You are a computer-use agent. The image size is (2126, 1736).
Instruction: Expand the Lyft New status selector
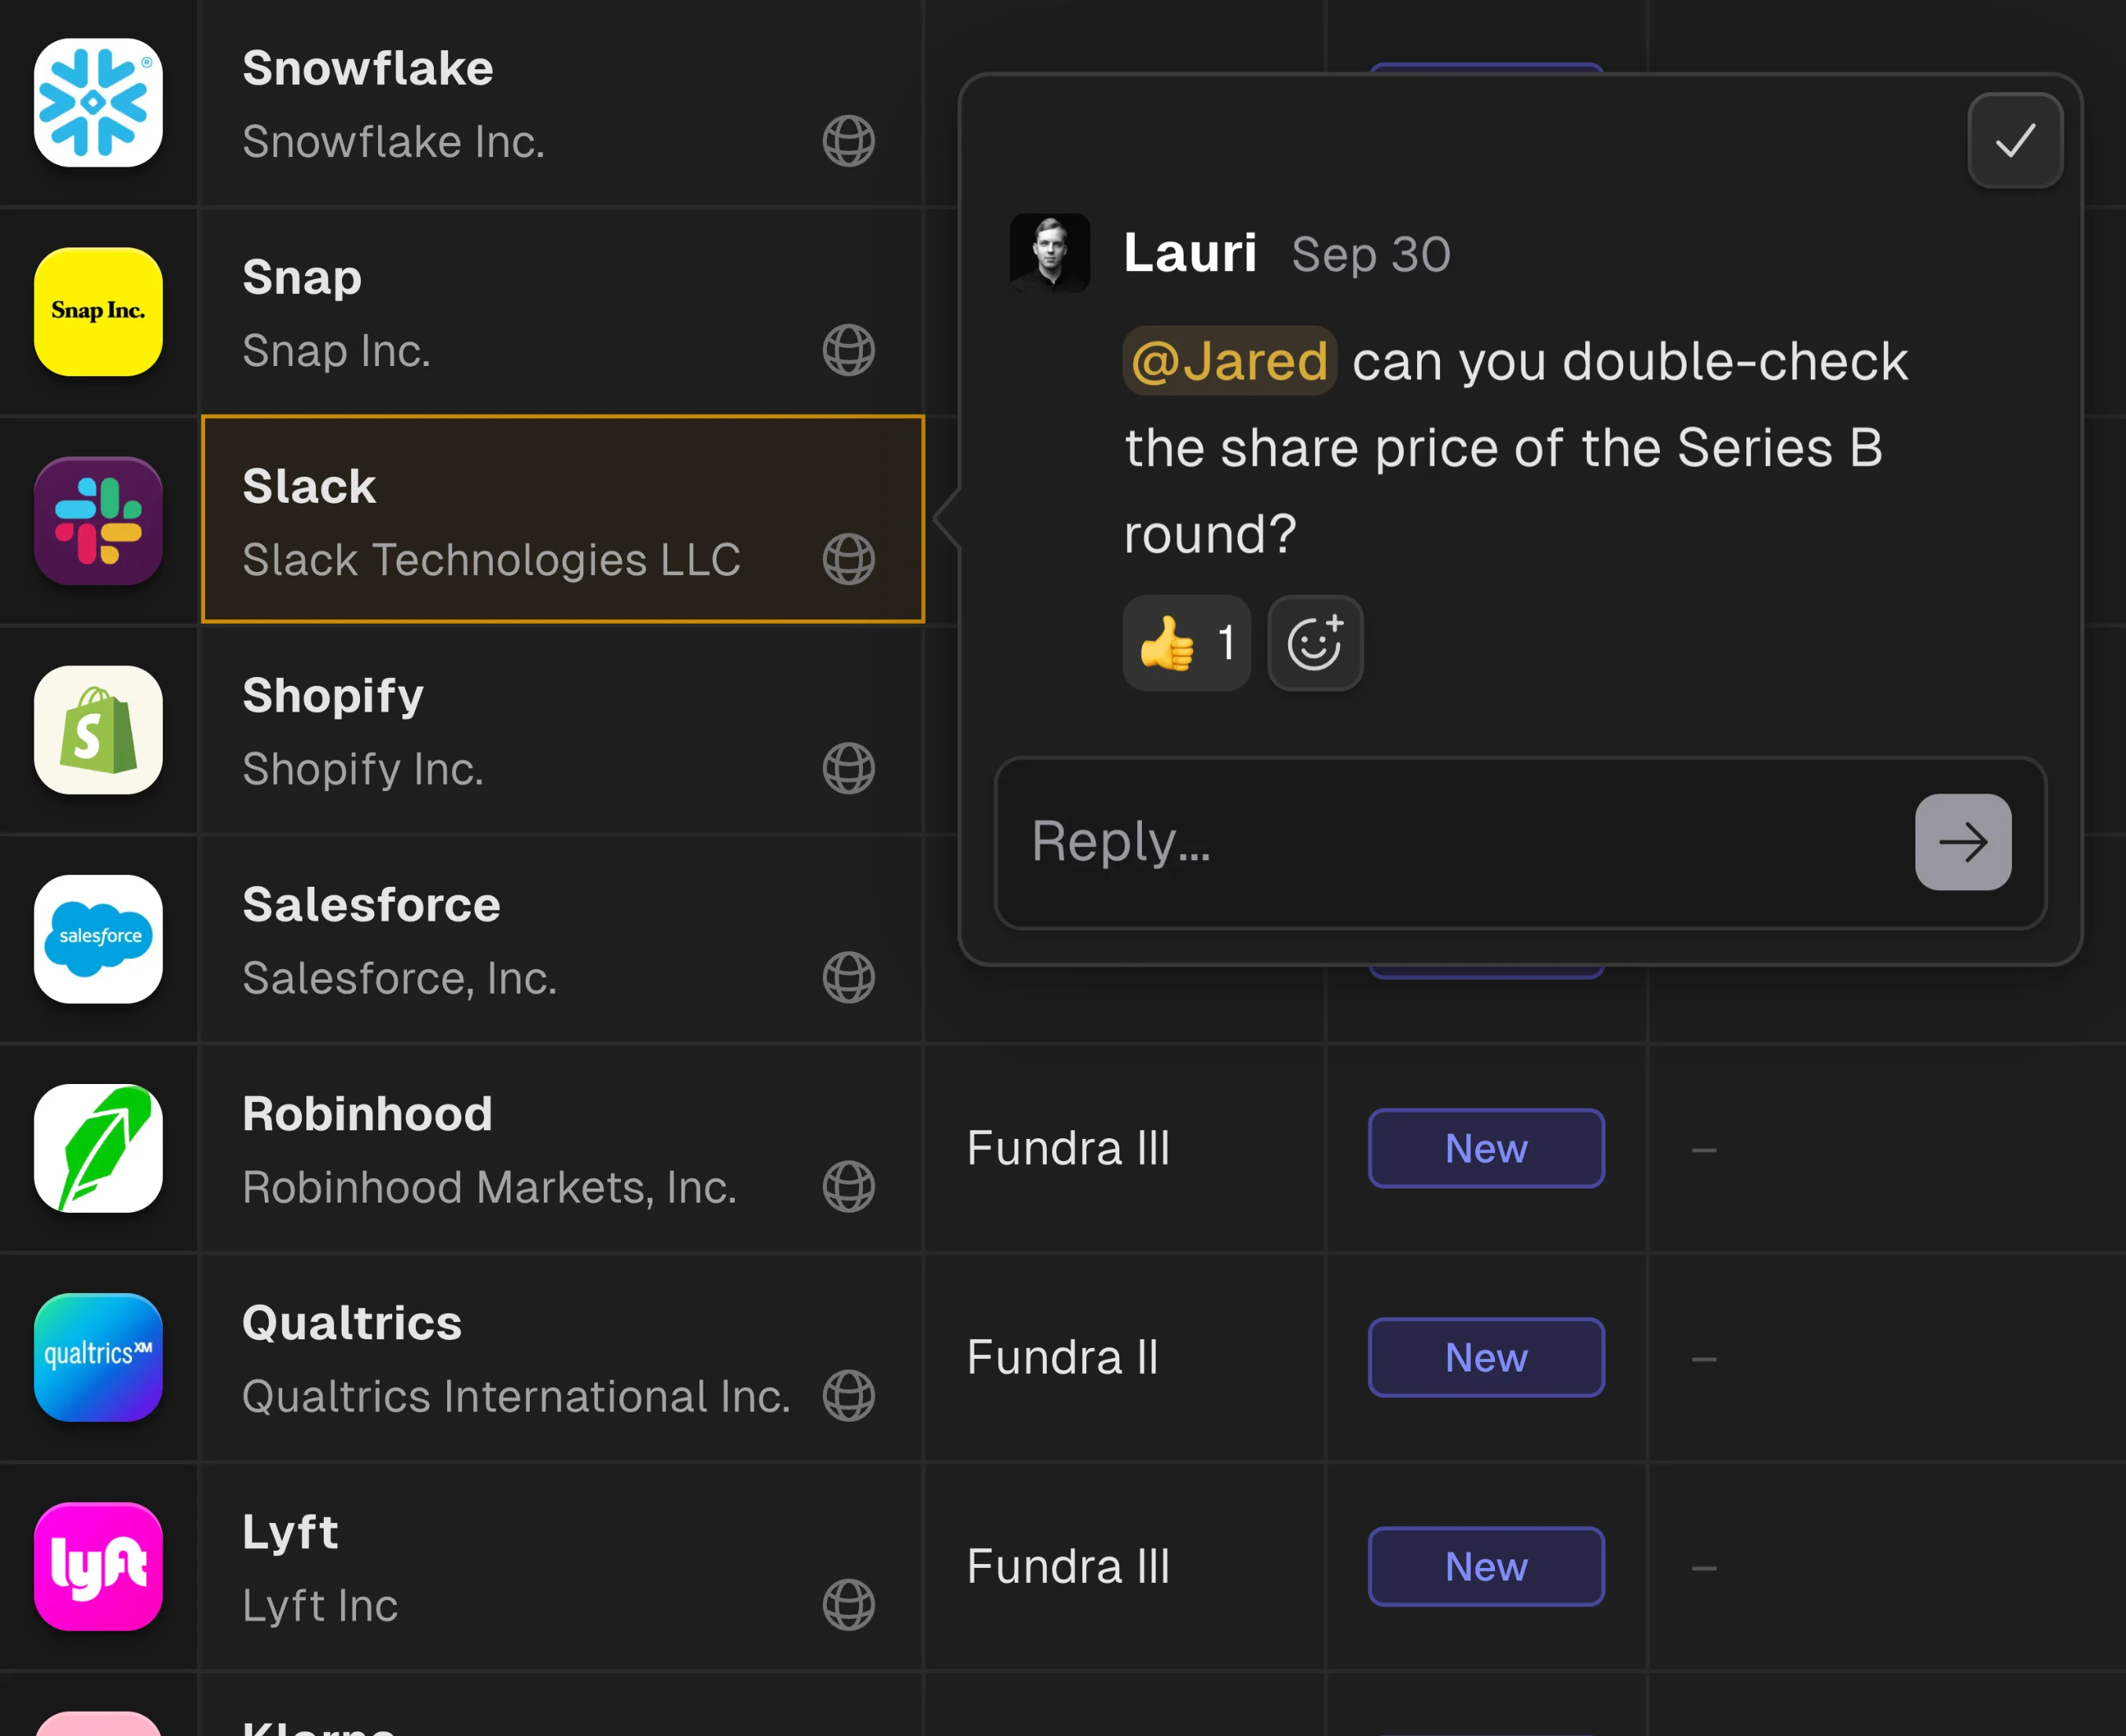pyautogui.click(x=1485, y=1566)
